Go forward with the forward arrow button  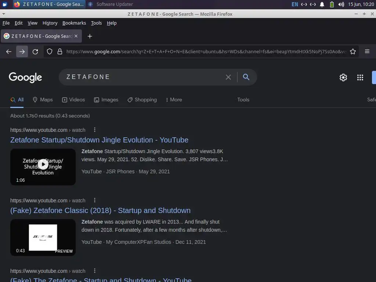pyautogui.click(x=22, y=51)
